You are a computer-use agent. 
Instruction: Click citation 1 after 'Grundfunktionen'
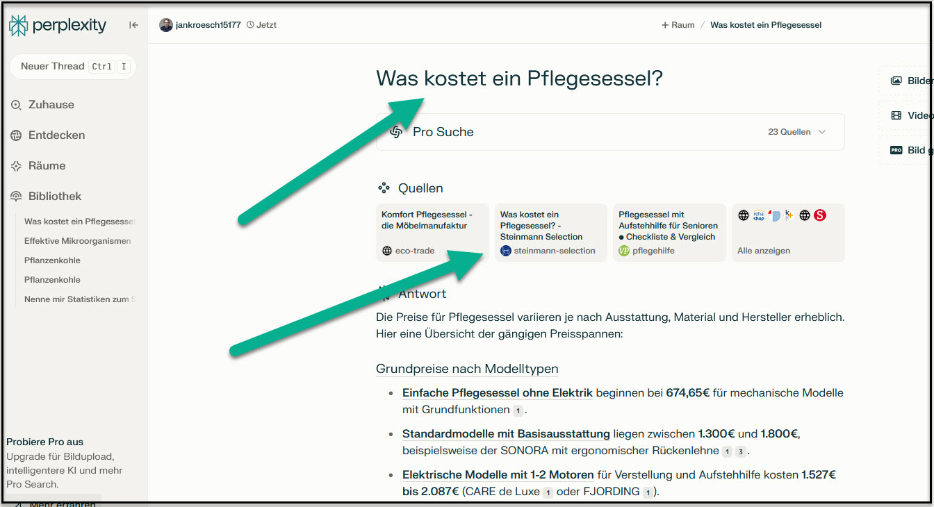[517, 410]
